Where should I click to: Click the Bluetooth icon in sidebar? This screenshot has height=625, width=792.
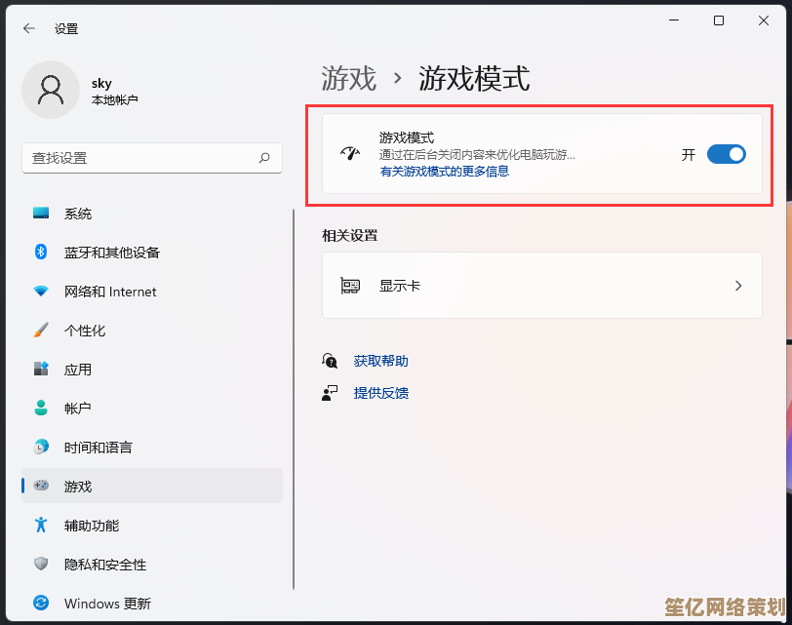coord(41,253)
